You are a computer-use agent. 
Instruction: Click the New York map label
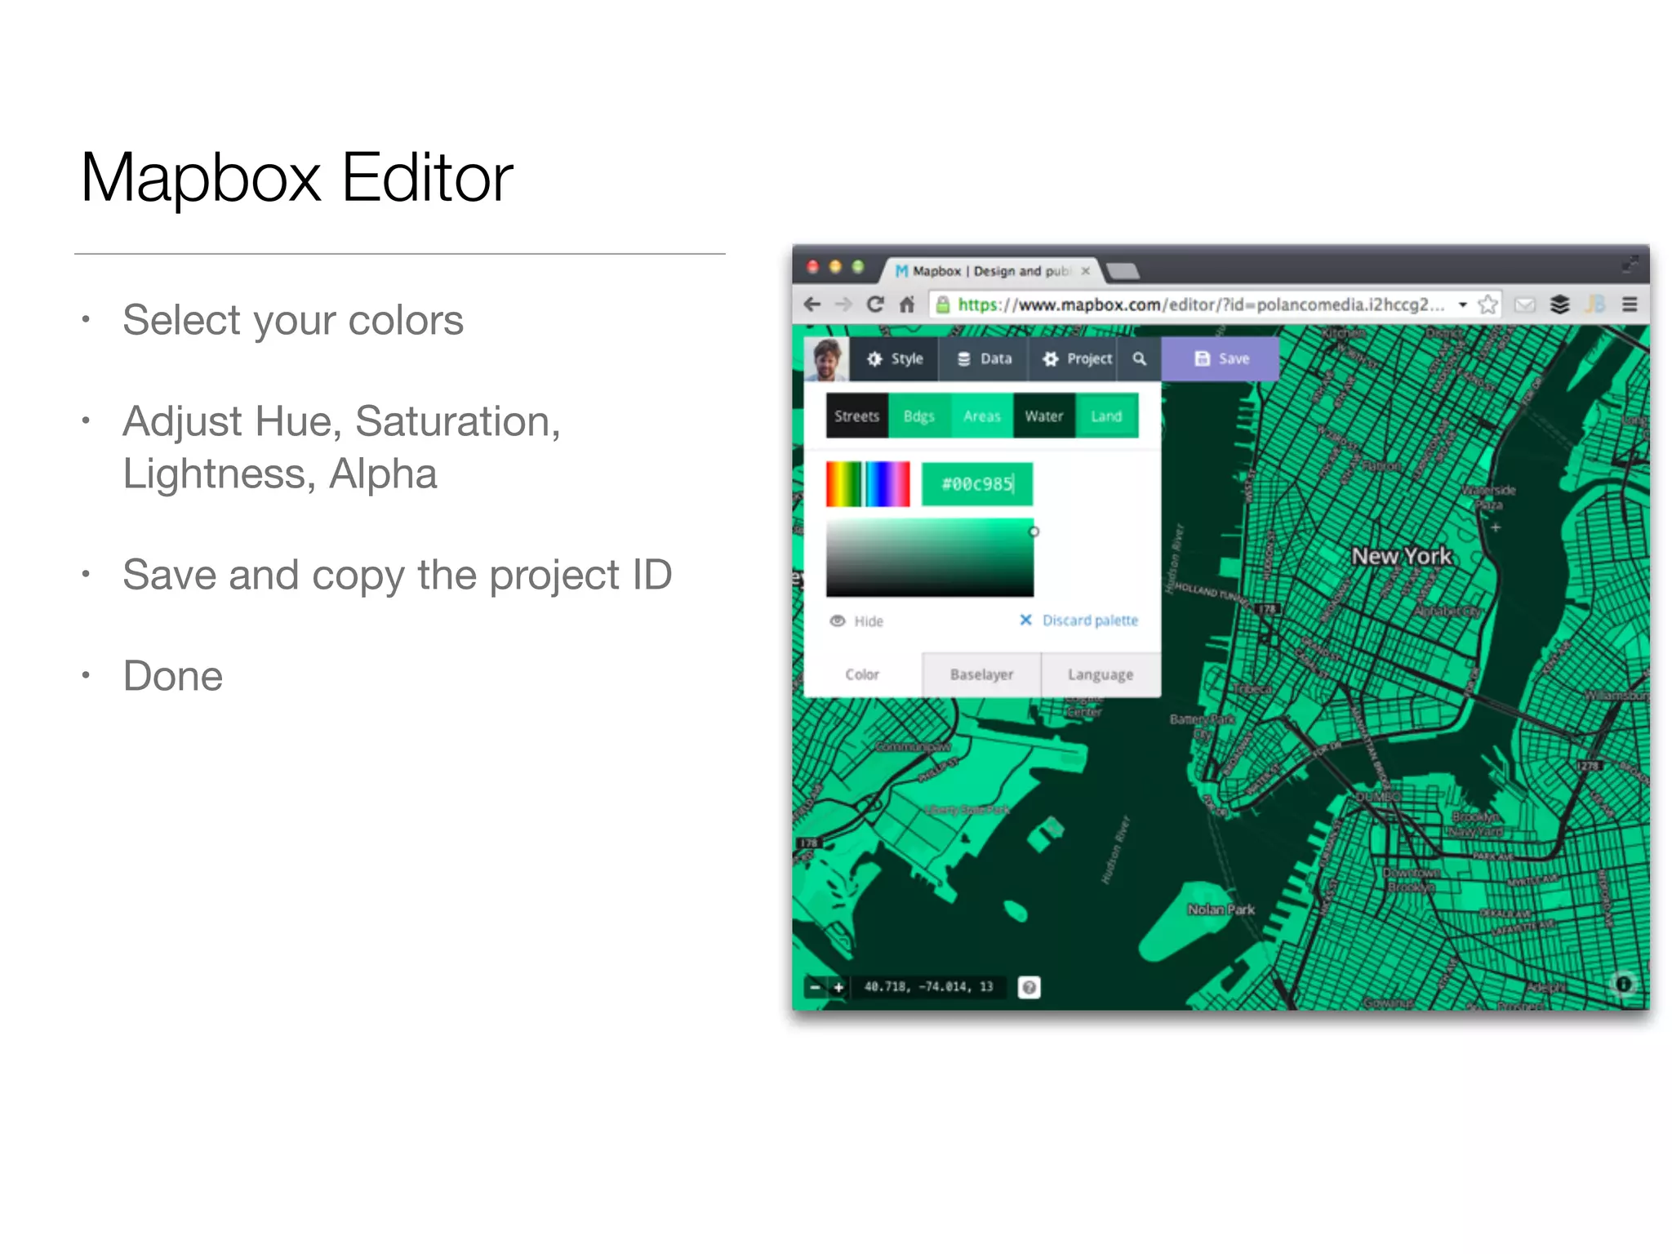pos(1402,556)
